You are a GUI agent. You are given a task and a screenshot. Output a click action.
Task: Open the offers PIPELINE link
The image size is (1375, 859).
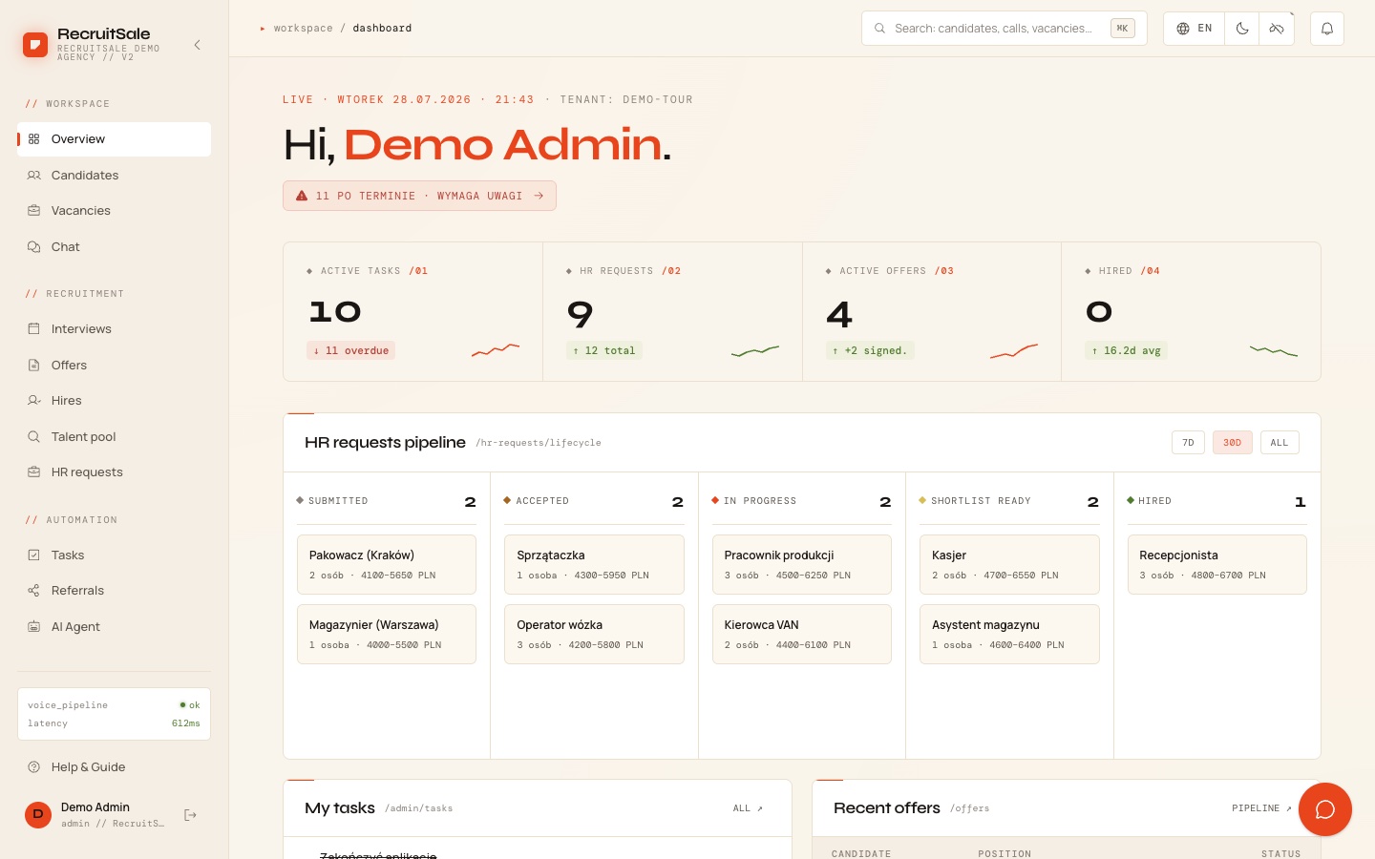pos(1261,808)
